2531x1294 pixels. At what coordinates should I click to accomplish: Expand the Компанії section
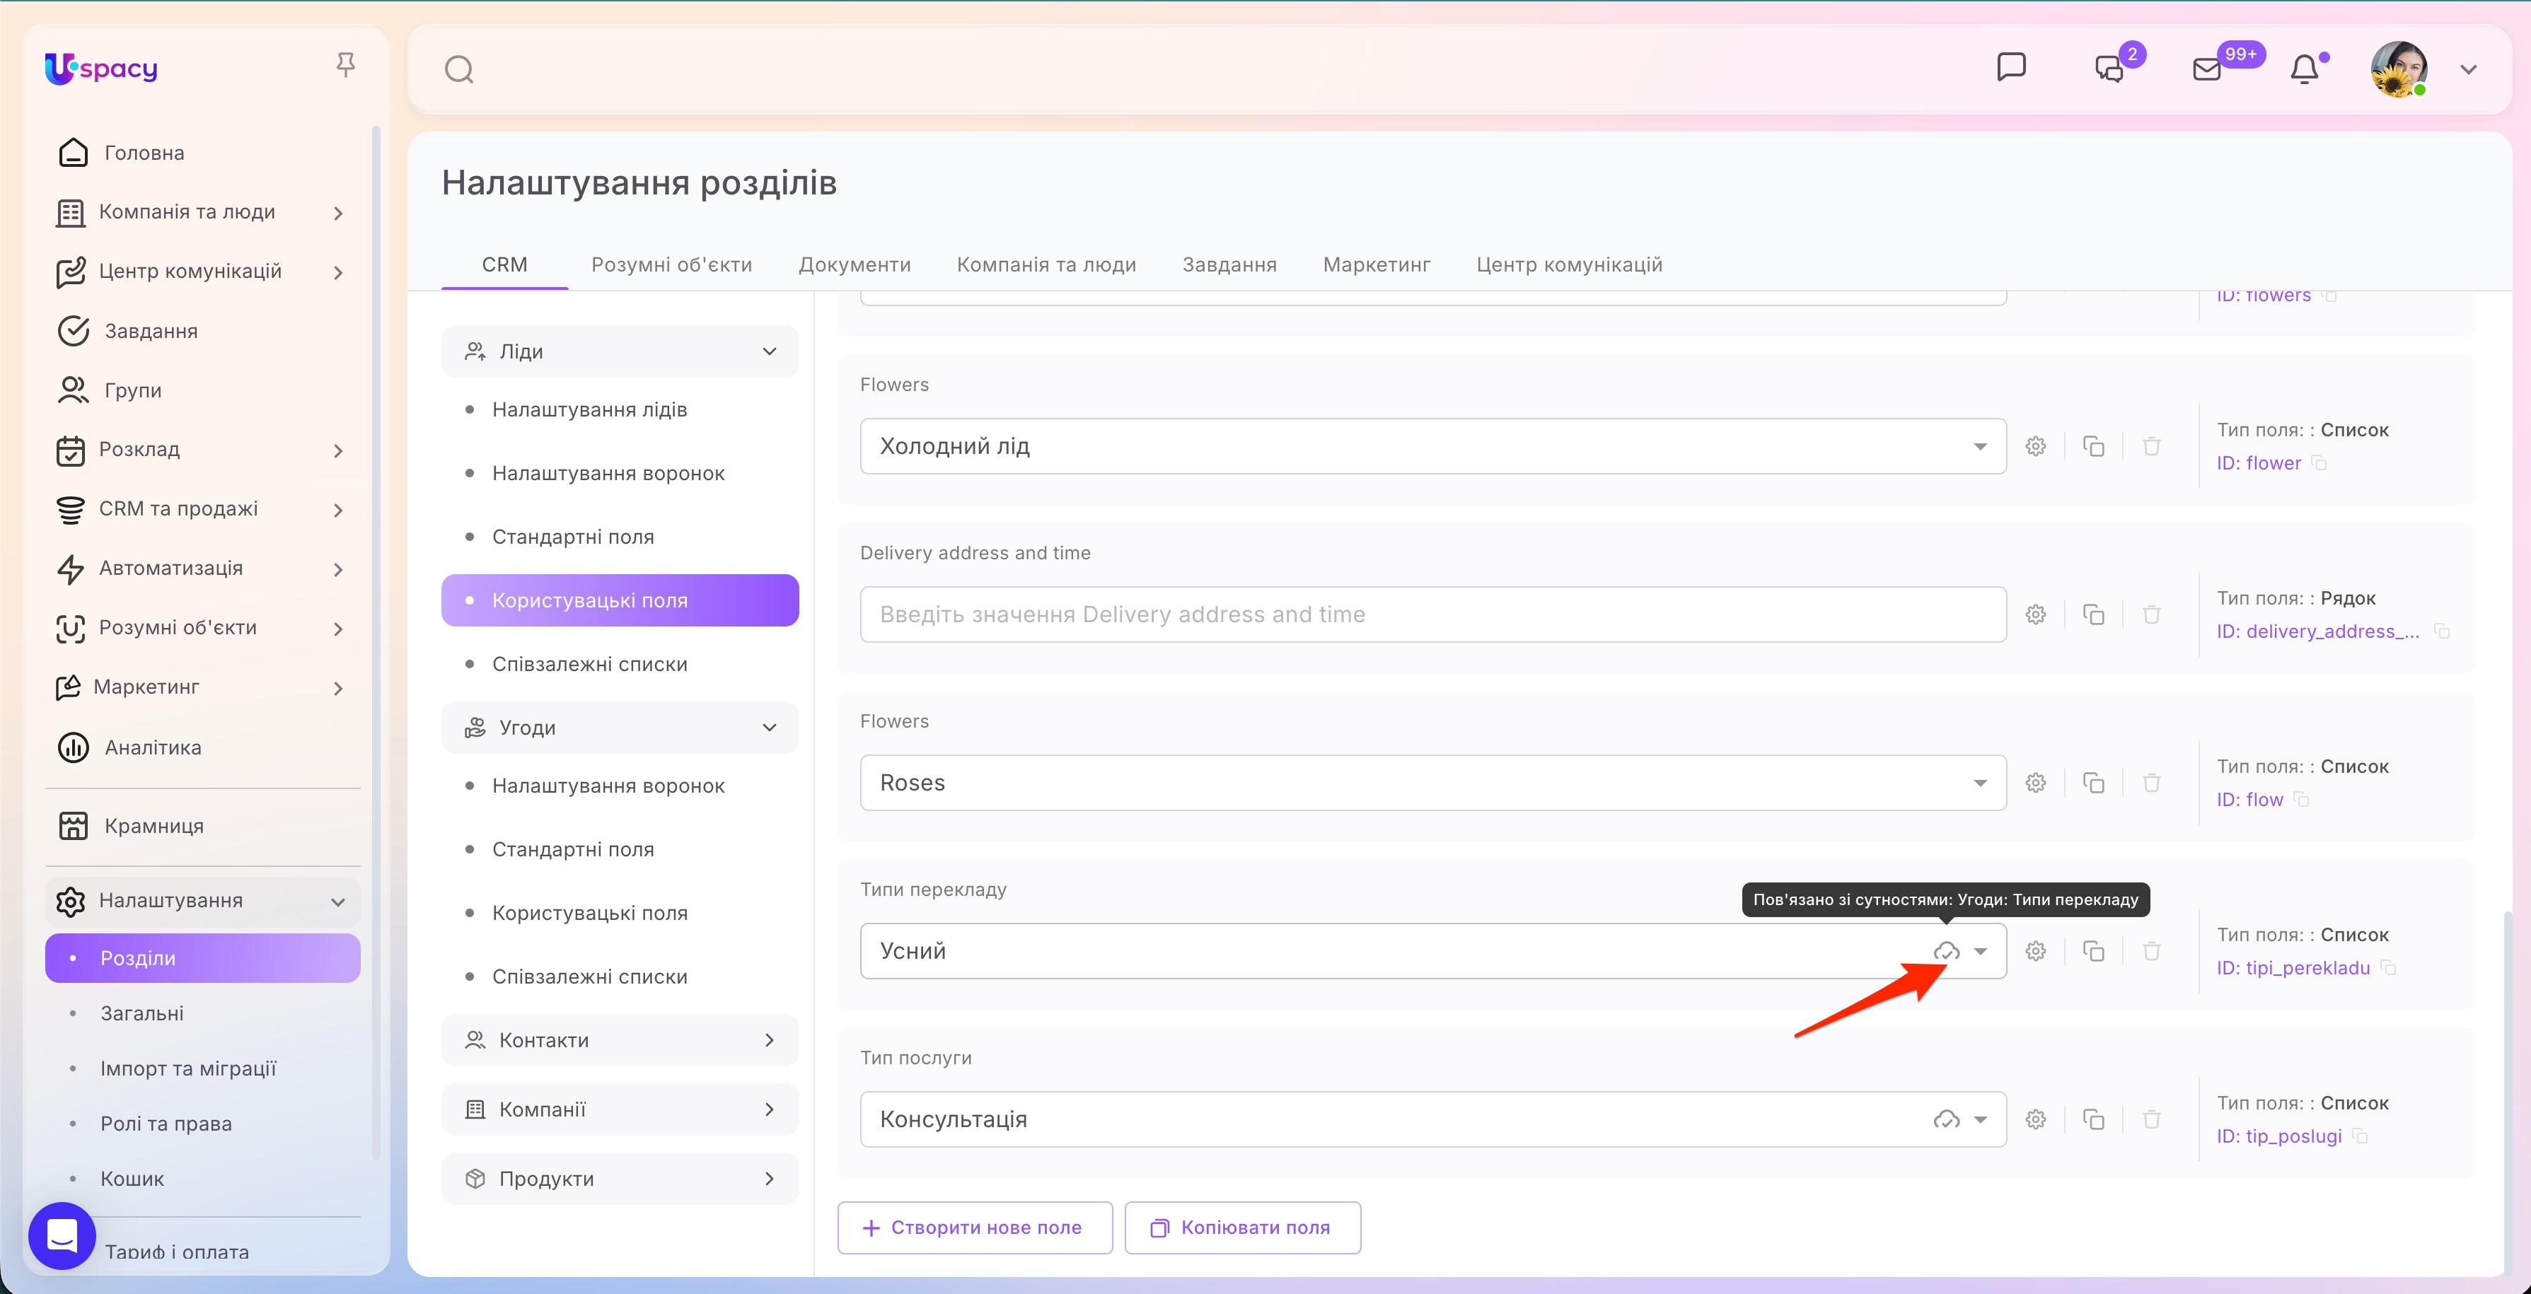click(x=620, y=1109)
